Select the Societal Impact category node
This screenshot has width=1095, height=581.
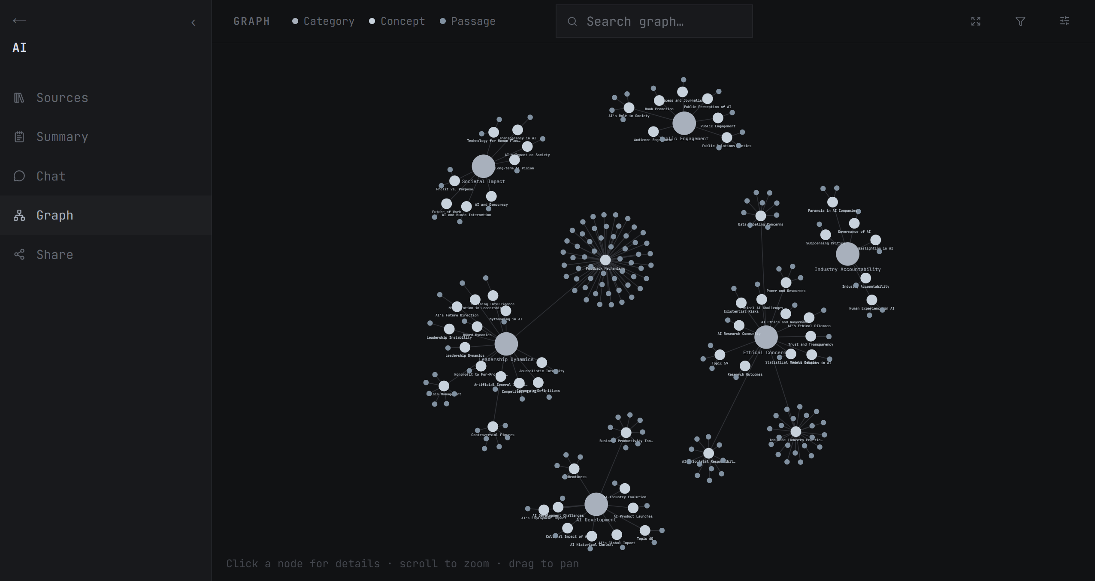484,166
